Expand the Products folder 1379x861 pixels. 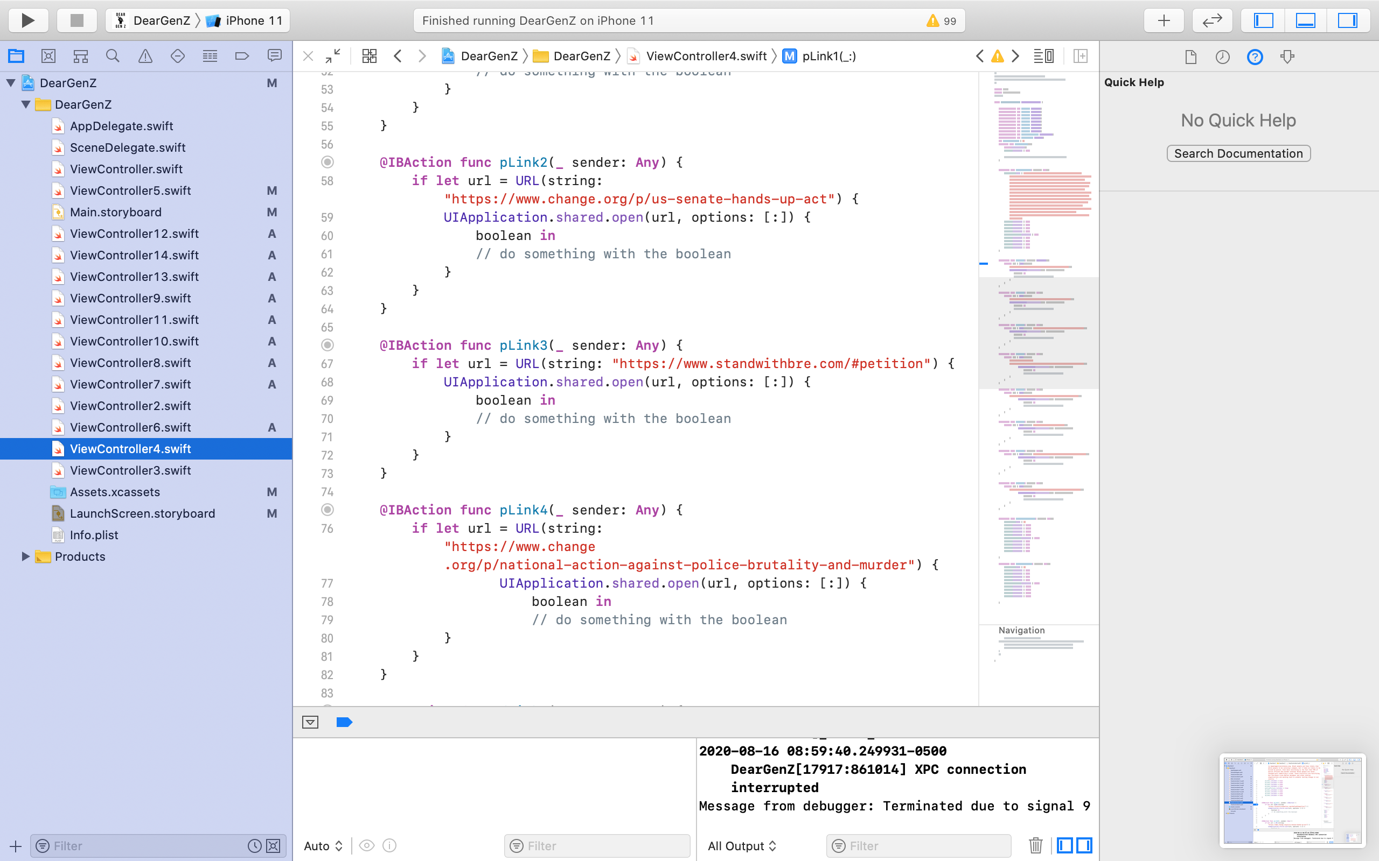tap(25, 556)
